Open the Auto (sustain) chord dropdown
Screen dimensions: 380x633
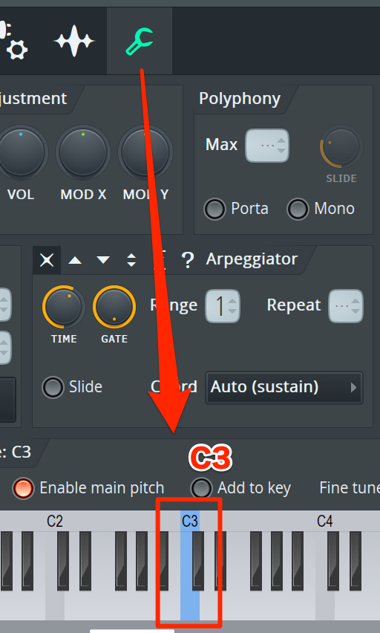(x=284, y=388)
